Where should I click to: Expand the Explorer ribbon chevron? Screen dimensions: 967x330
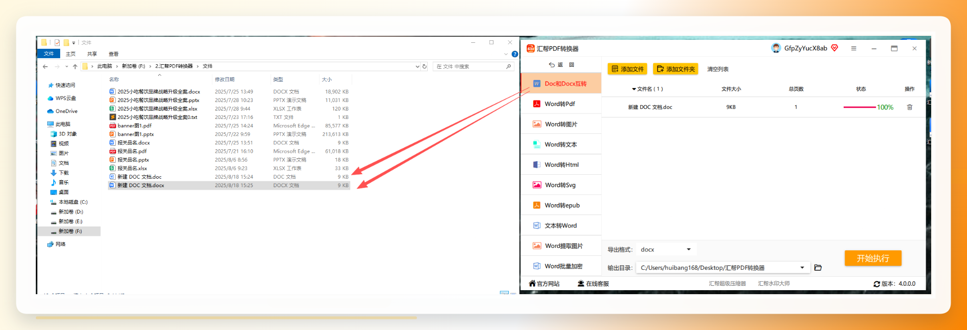pyautogui.click(x=506, y=54)
